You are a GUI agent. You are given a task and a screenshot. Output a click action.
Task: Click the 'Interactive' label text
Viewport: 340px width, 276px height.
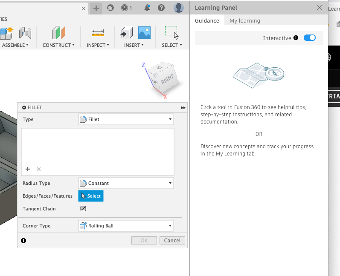click(x=277, y=38)
